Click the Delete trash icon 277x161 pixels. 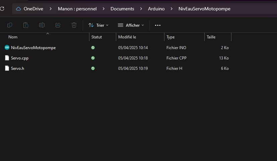pos(74,25)
